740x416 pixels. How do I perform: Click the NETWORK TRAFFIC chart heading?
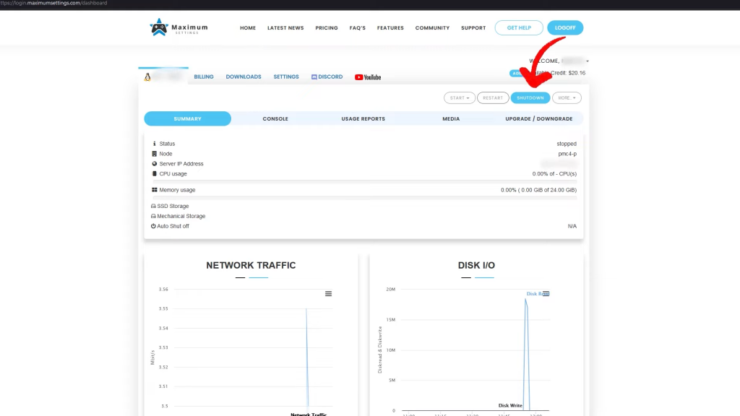pyautogui.click(x=251, y=265)
